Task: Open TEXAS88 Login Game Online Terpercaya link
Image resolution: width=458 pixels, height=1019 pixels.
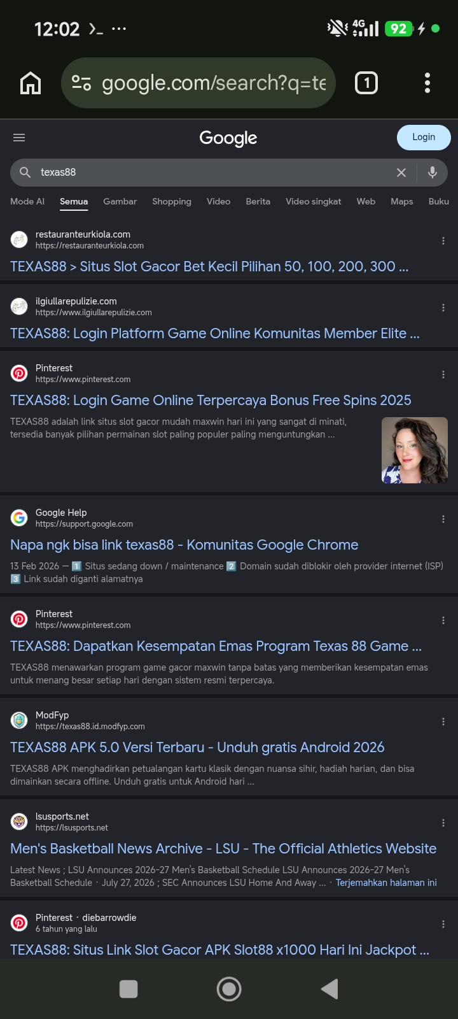Action: click(211, 401)
